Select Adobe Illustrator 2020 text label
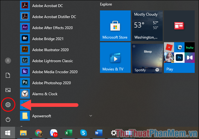Image resolution: width=199 pixels, height=139 pixels. 50,50
